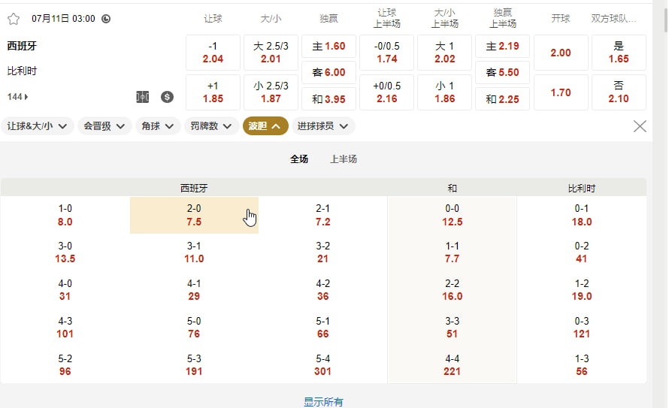Expand the 罚牌数 dropdown
Screen dimensions: 669x408
(x=211, y=126)
